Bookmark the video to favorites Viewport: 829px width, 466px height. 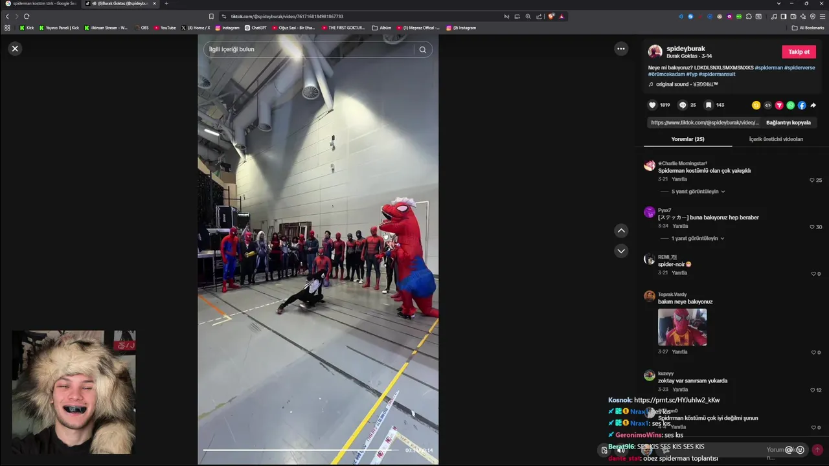coord(709,105)
